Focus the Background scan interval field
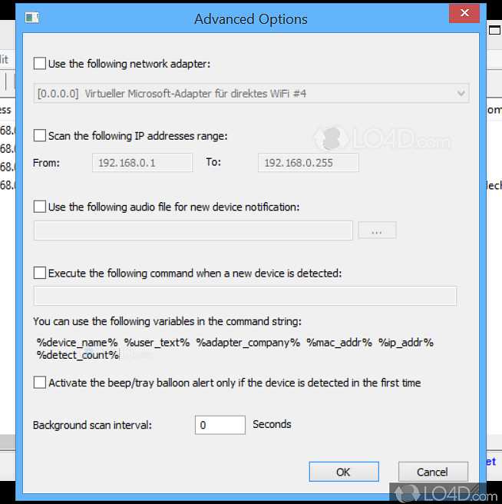Viewport: 502px width, 504px height. pyautogui.click(x=220, y=425)
